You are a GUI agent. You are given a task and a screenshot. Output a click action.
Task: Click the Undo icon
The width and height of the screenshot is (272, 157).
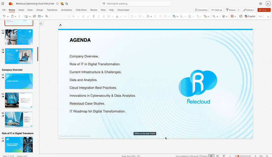pos(4,16)
